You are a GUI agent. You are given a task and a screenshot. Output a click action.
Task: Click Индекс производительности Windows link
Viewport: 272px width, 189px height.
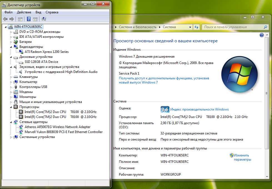click(199, 109)
